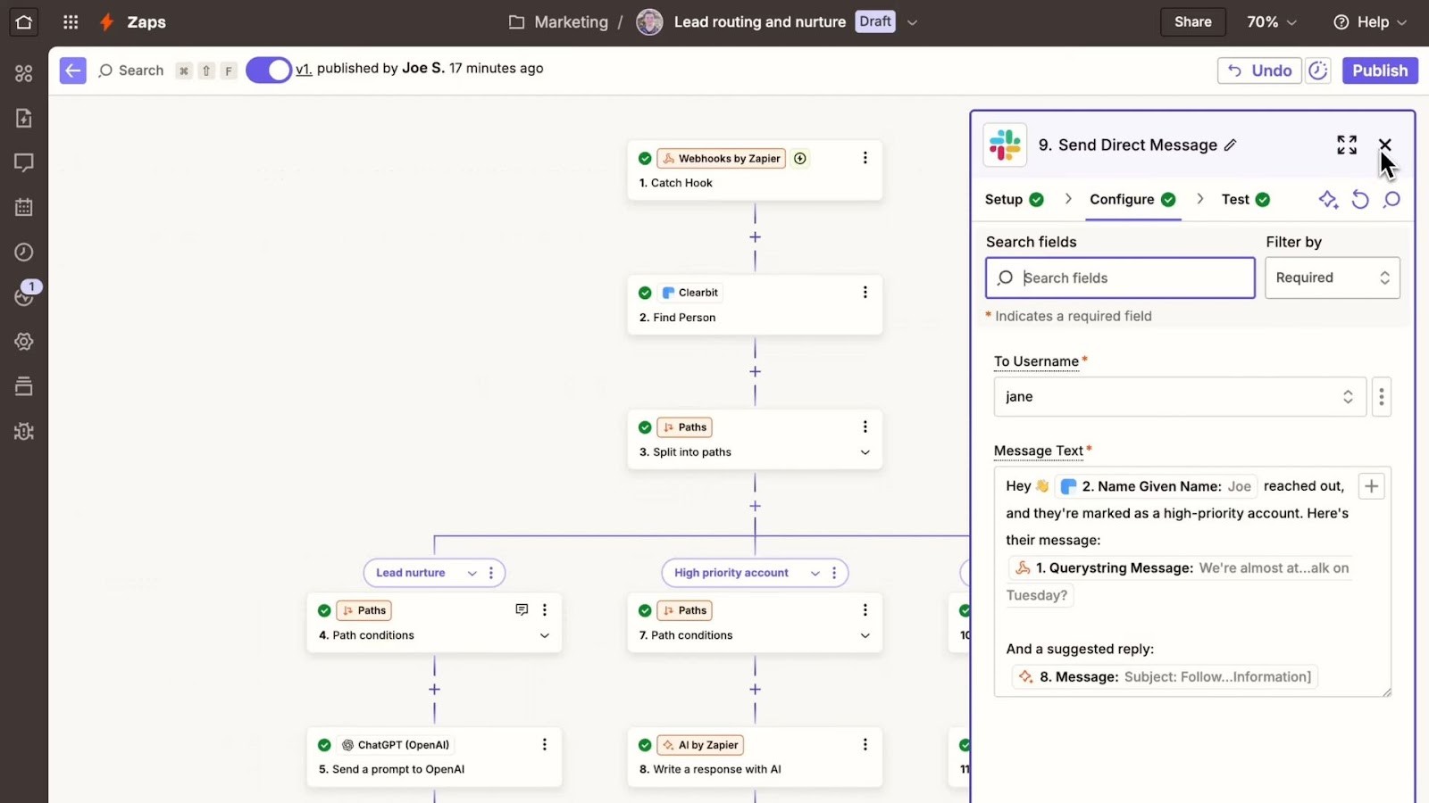Open the version history clock beside Undo
The image size is (1429, 803).
tap(1318, 70)
